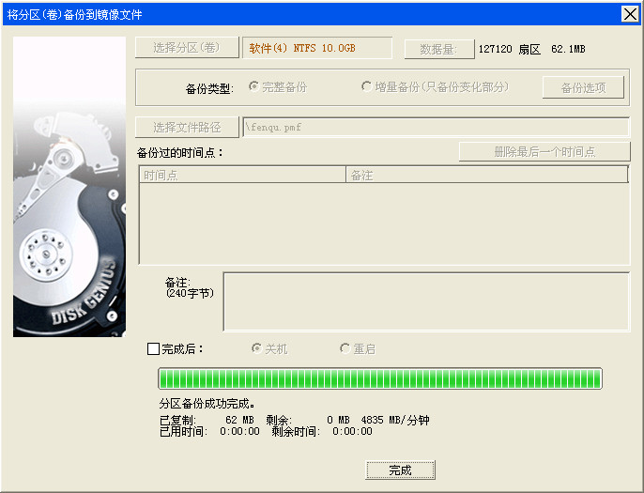Click the 时间点 column header
This screenshot has height=493, width=644.
(242, 175)
